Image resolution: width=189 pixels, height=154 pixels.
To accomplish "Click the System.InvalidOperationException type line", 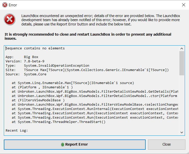I will click(x=47, y=66).
